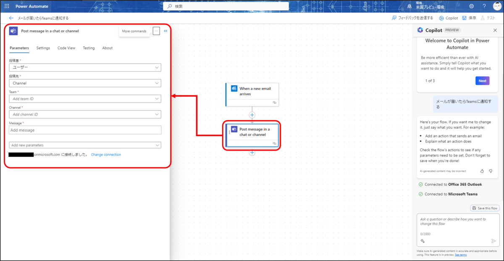Switch to the Code View tab
The height and width of the screenshot is (261, 504).
tap(66, 48)
